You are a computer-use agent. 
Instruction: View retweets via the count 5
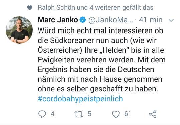89,114
